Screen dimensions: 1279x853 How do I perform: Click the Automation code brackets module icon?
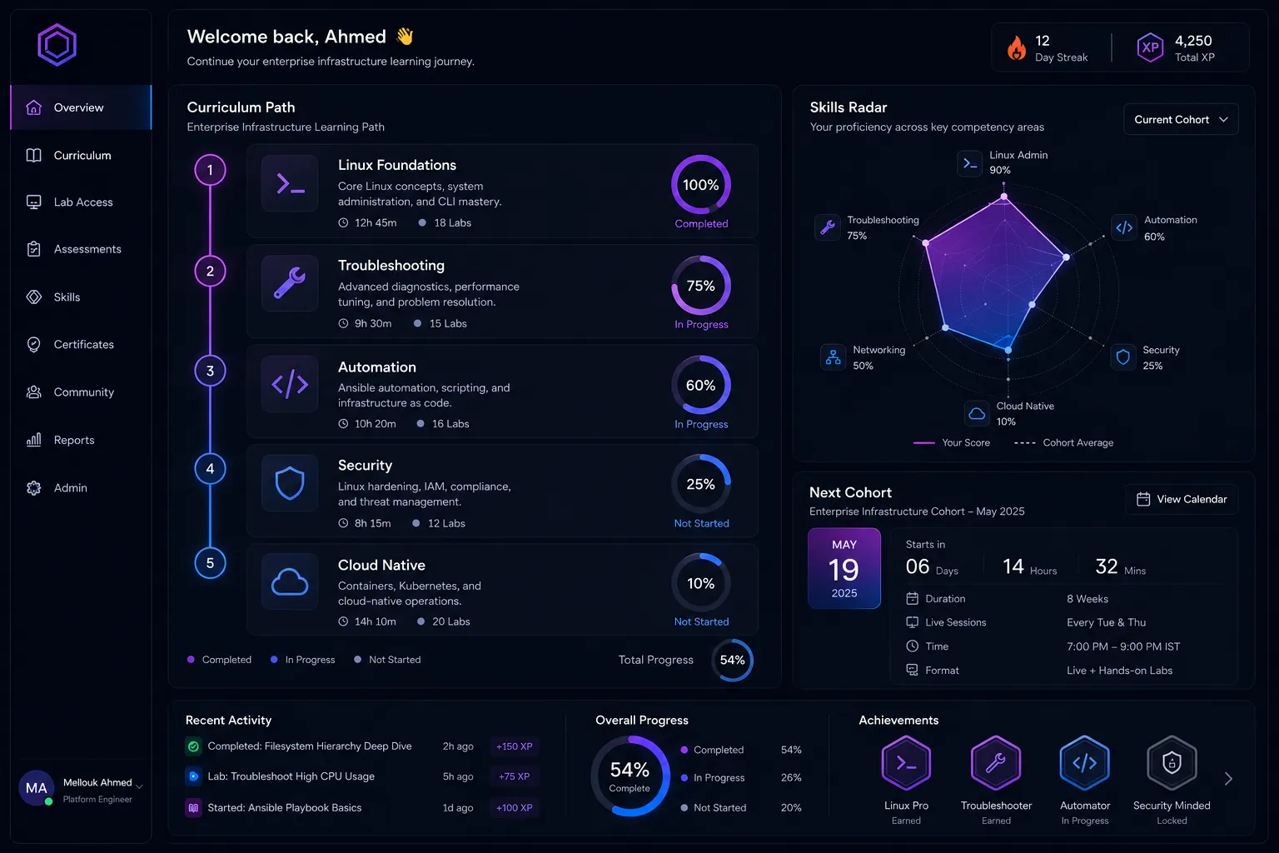coord(290,384)
